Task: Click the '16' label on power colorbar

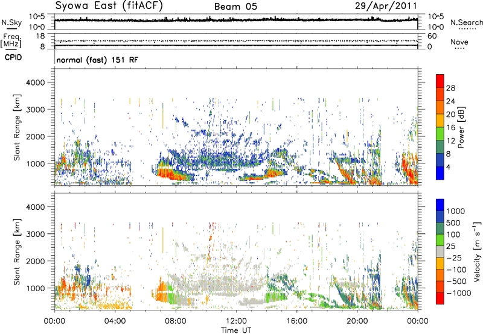Action: pyautogui.click(x=450, y=128)
